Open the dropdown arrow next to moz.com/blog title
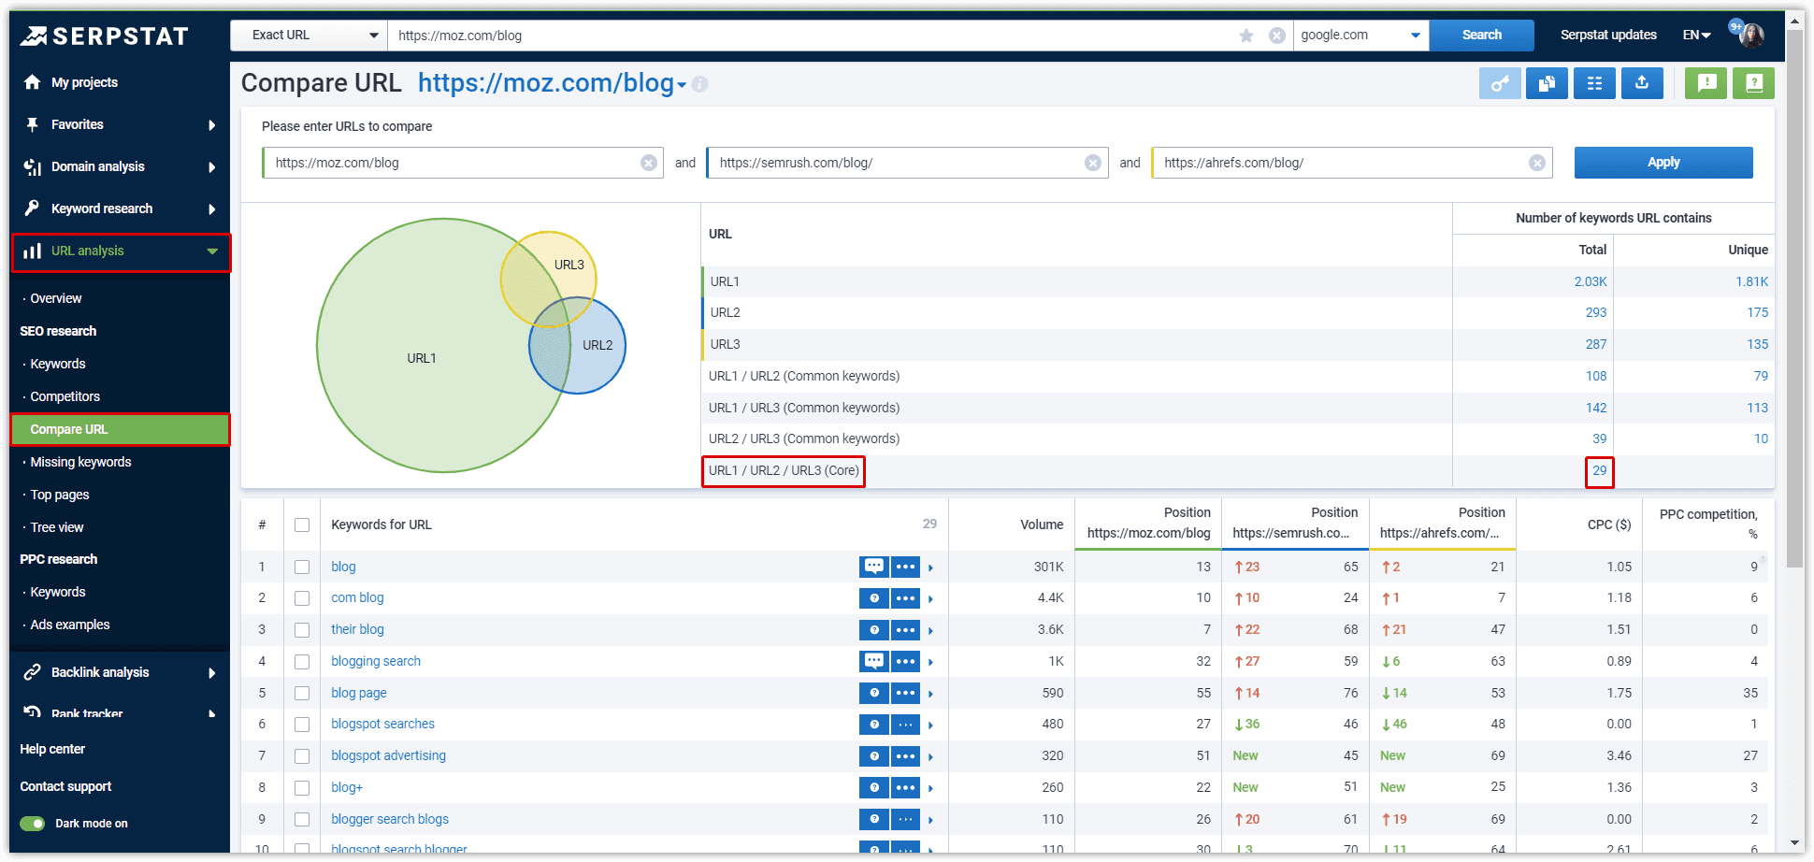Viewport: 1814px width, 862px height. tap(683, 85)
